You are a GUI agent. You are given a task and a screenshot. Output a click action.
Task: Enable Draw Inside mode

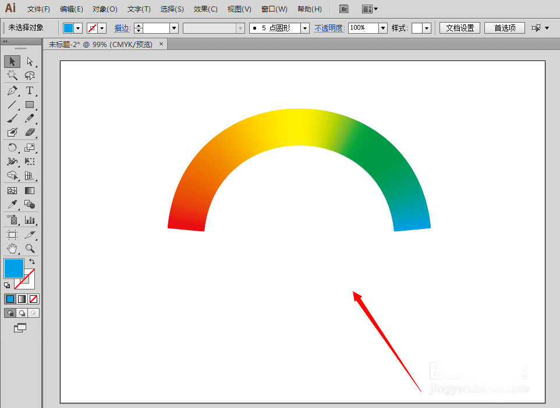click(34, 313)
